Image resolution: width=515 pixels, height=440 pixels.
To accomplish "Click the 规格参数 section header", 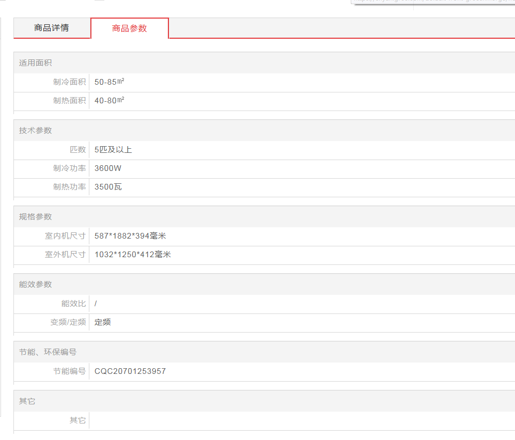I will click(35, 217).
